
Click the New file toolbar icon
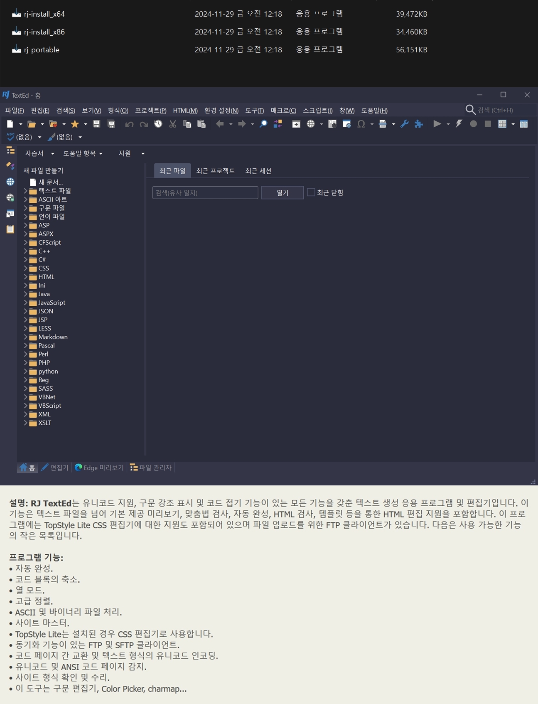[x=10, y=124]
